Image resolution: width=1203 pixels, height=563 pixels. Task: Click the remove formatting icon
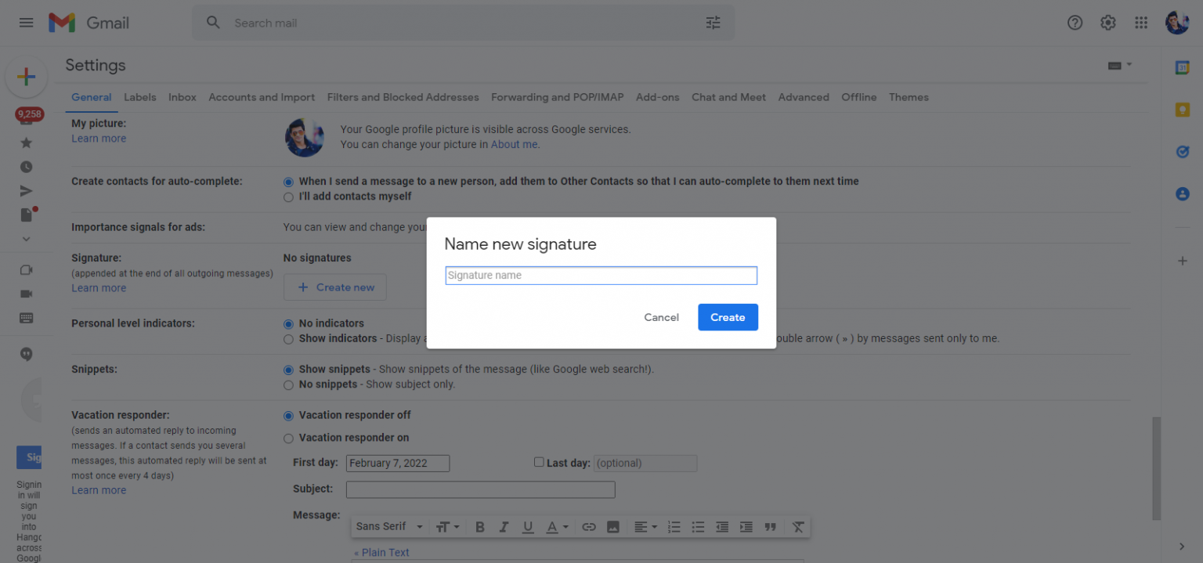[x=798, y=526]
